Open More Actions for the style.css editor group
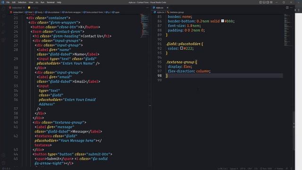302x170 pixels. coord(291,8)
